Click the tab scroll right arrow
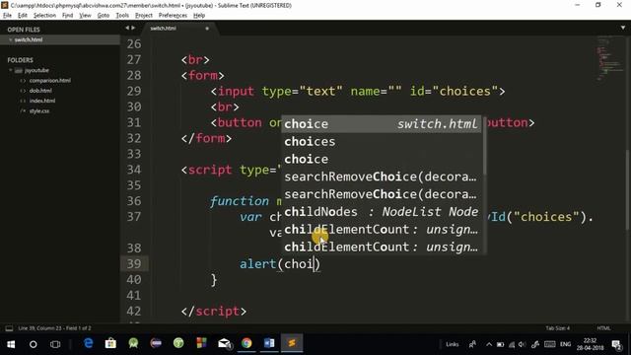The image size is (631, 355). pos(133,28)
